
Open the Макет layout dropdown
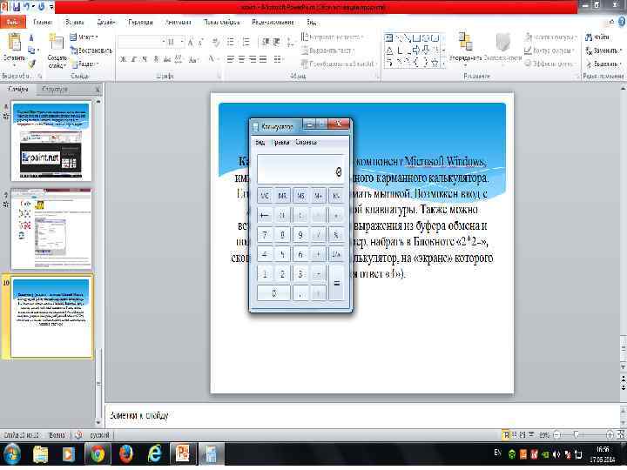84,37
